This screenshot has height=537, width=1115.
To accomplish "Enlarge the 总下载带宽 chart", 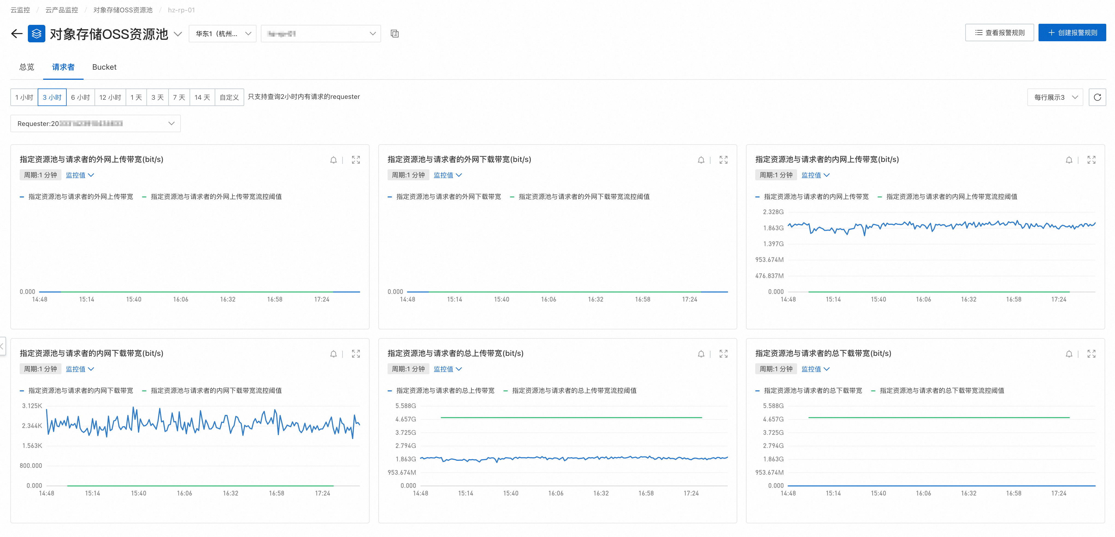I will tap(1091, 354).
